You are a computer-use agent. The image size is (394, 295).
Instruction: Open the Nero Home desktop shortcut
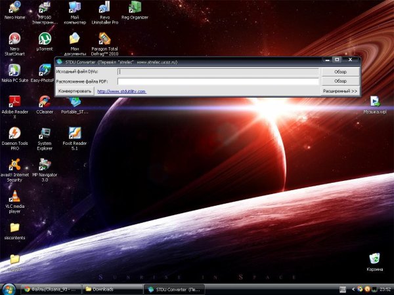(x=14, y=10)
